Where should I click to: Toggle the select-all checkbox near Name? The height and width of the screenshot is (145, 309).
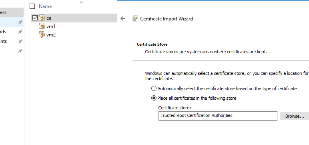point(32,6)
